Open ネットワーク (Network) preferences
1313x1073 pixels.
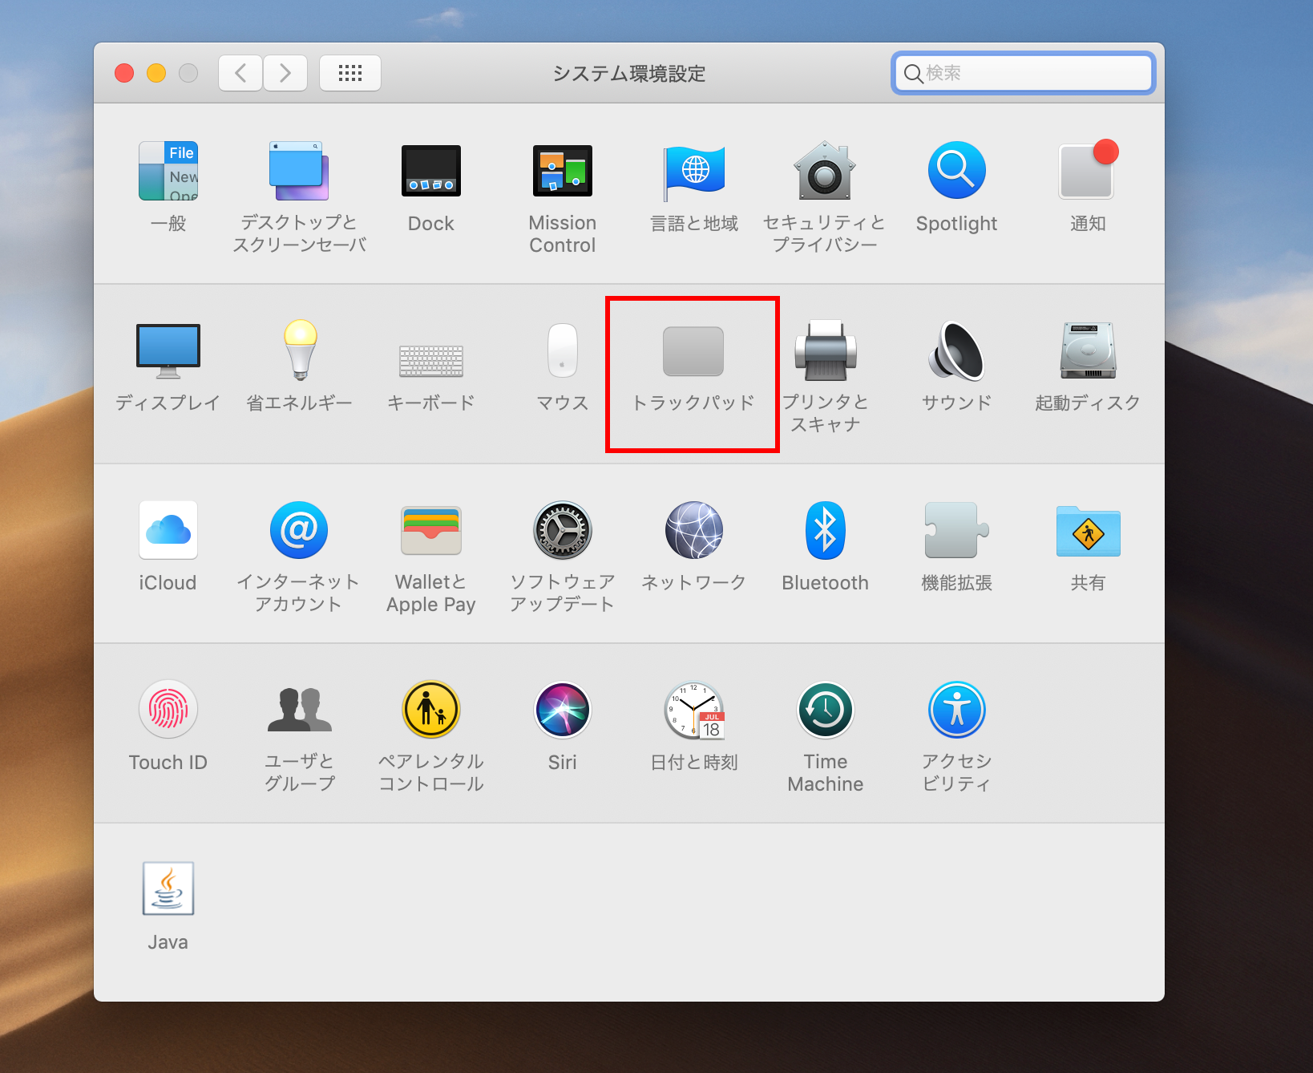694,530
